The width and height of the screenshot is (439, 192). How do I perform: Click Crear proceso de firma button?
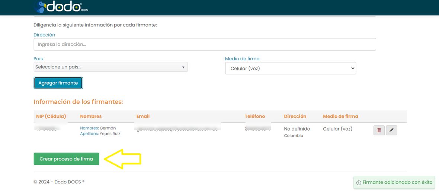[x=66, y=159]
